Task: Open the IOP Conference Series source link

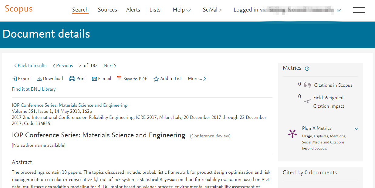Action: point(70,105)
